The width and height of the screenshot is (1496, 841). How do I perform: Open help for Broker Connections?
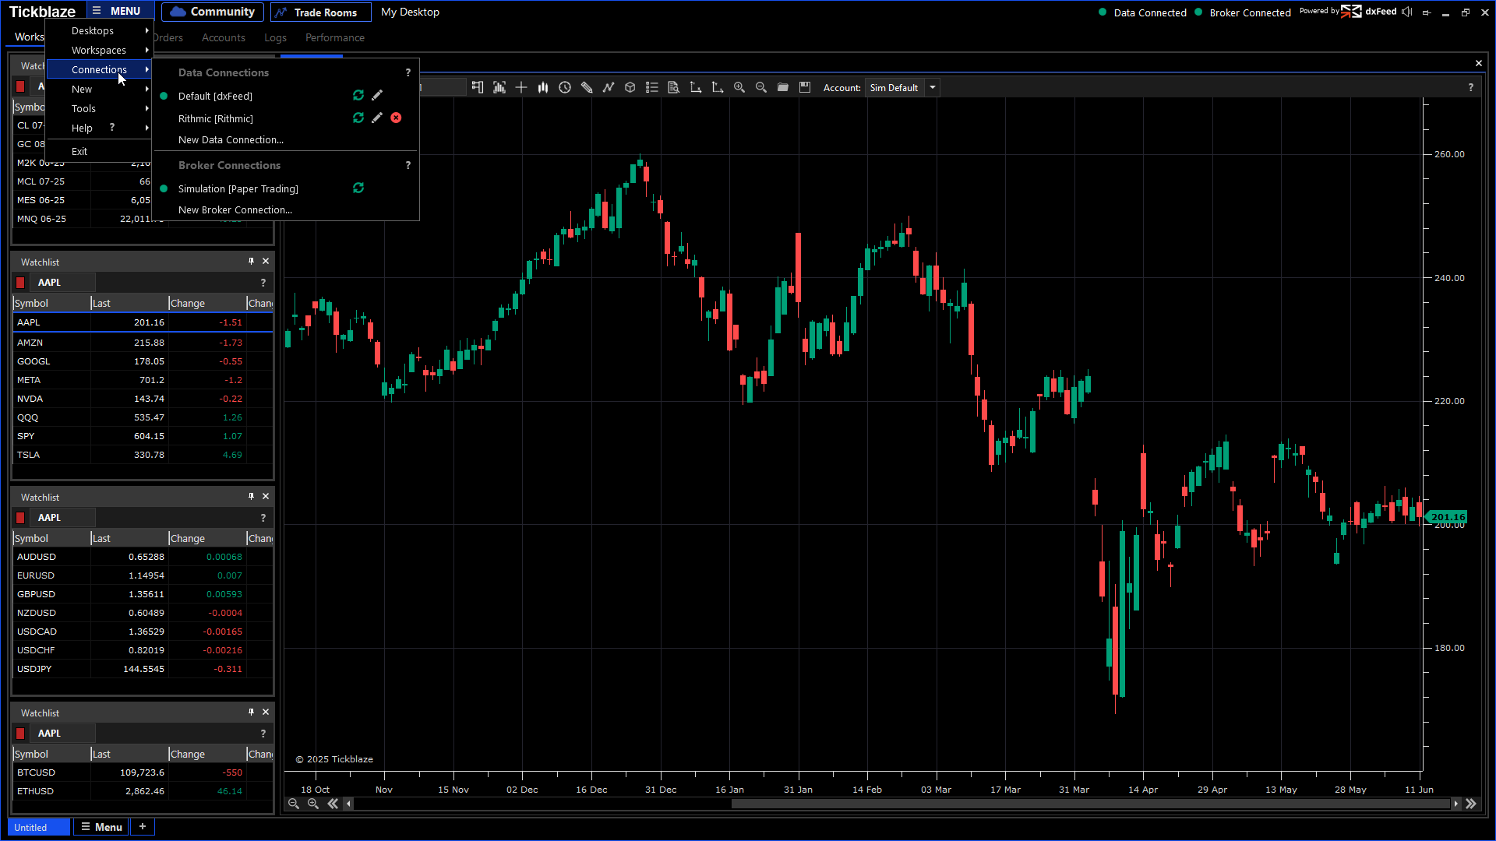pos(408,165)
